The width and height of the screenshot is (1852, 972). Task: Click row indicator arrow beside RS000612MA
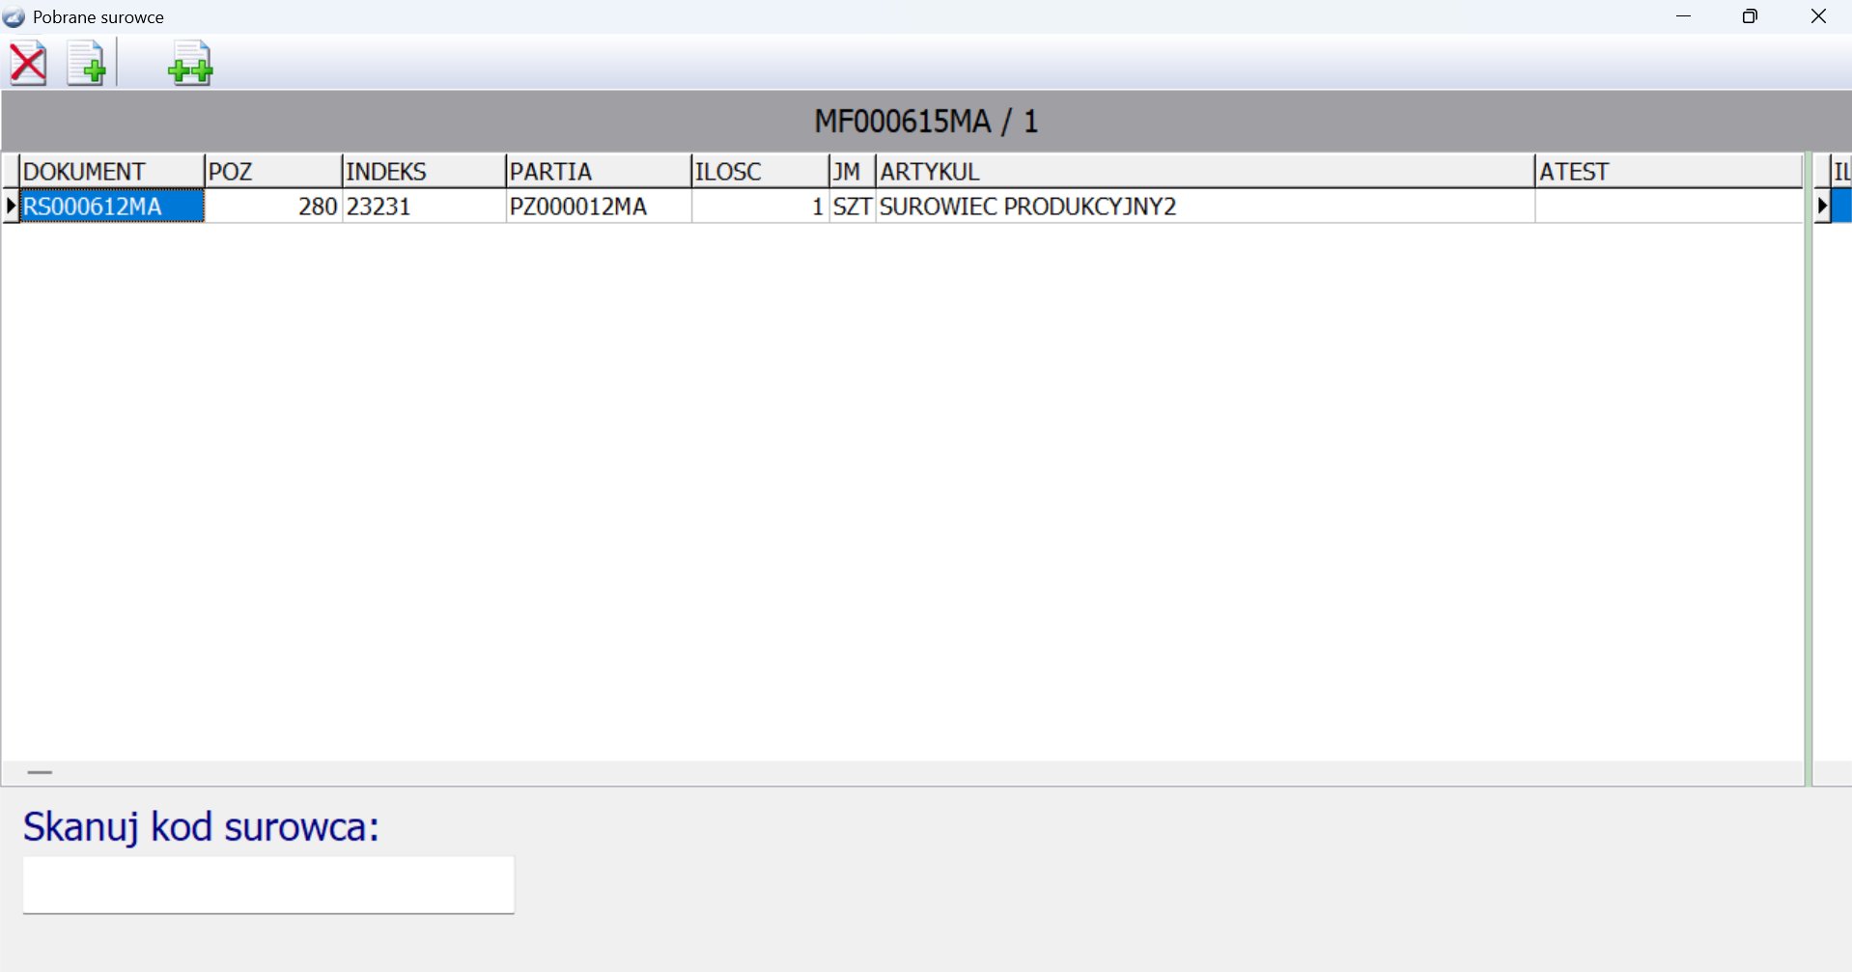(11, 206)
